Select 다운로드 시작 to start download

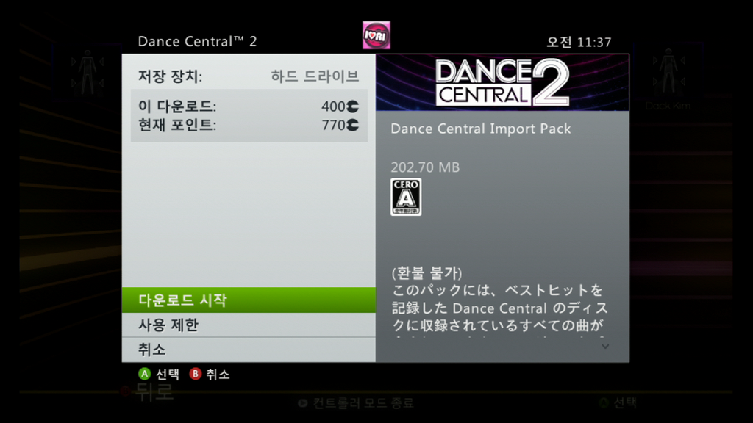tap(249, 300)
